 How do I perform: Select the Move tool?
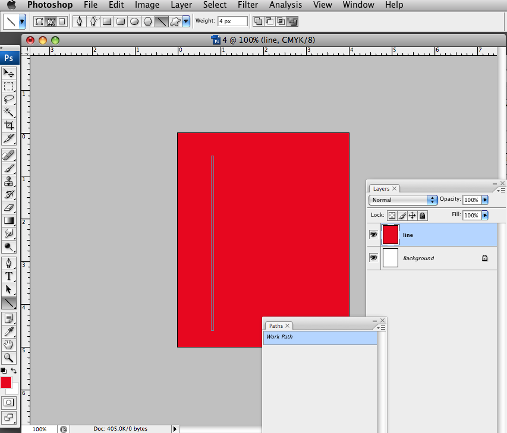pos(8,72)
